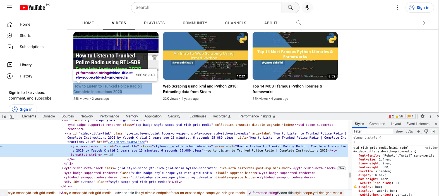Toggle the .cls element classes panel

click(409, 131)
